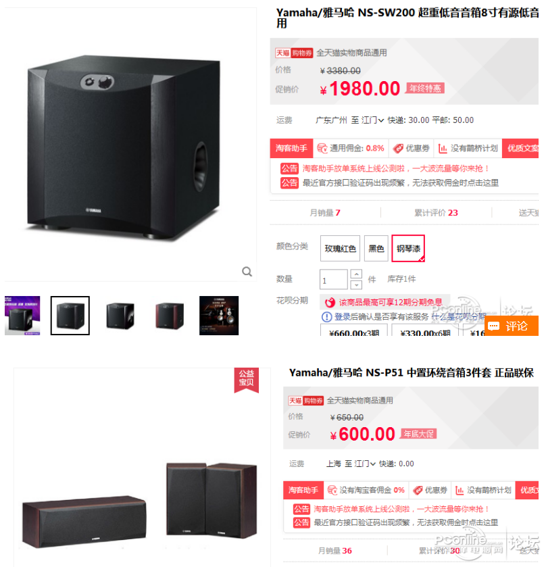Viewport: 546px width, 567px height.
Task: Open the 累计评价 23 reviews tab
Action: point(436,213)
